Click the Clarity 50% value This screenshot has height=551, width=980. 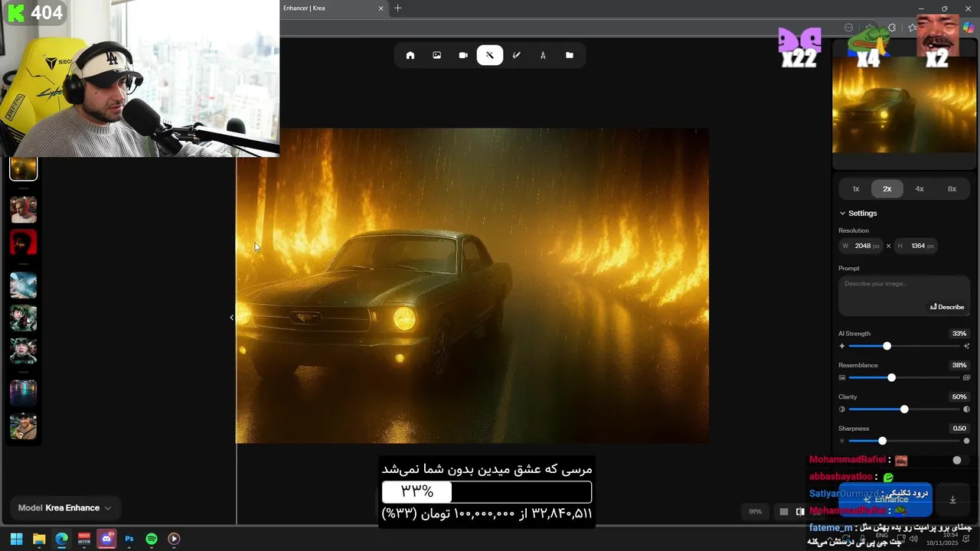(959, 397)
